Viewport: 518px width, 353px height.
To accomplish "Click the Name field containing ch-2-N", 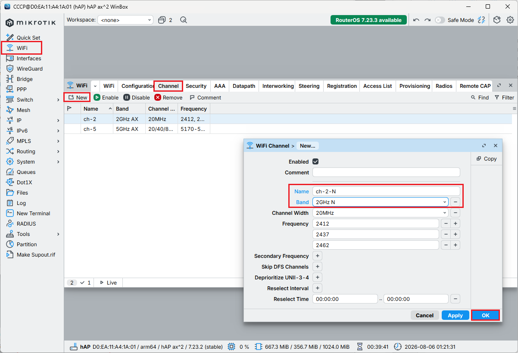I will (x=386, y=191).
